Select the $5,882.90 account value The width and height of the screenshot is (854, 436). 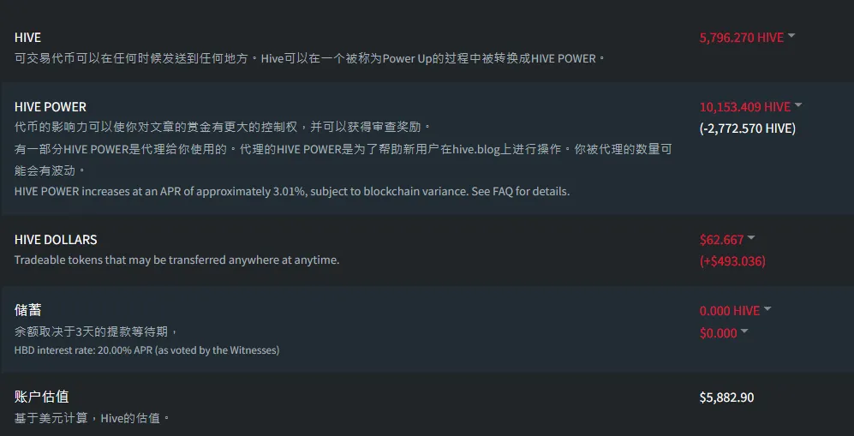(726, 397)
